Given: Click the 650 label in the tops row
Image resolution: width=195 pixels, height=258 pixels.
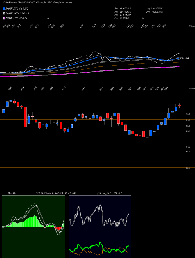Looking at the screenshot, I should coord(82,26).
